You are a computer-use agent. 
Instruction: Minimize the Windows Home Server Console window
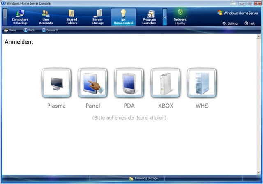[242, 3]
